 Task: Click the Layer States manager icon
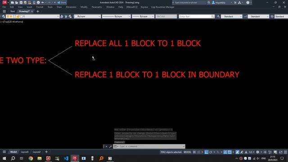70,17
